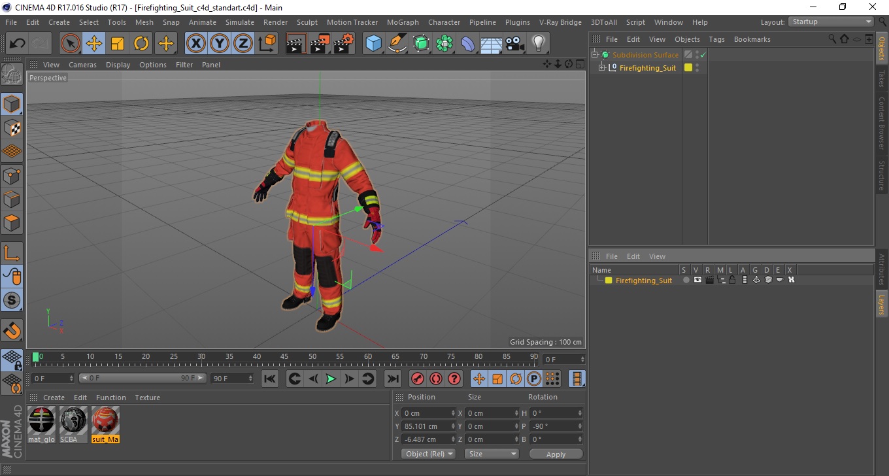Open the deformer objects icon
889x476 pixels.
pyautogui.click(x=468, y=44)
